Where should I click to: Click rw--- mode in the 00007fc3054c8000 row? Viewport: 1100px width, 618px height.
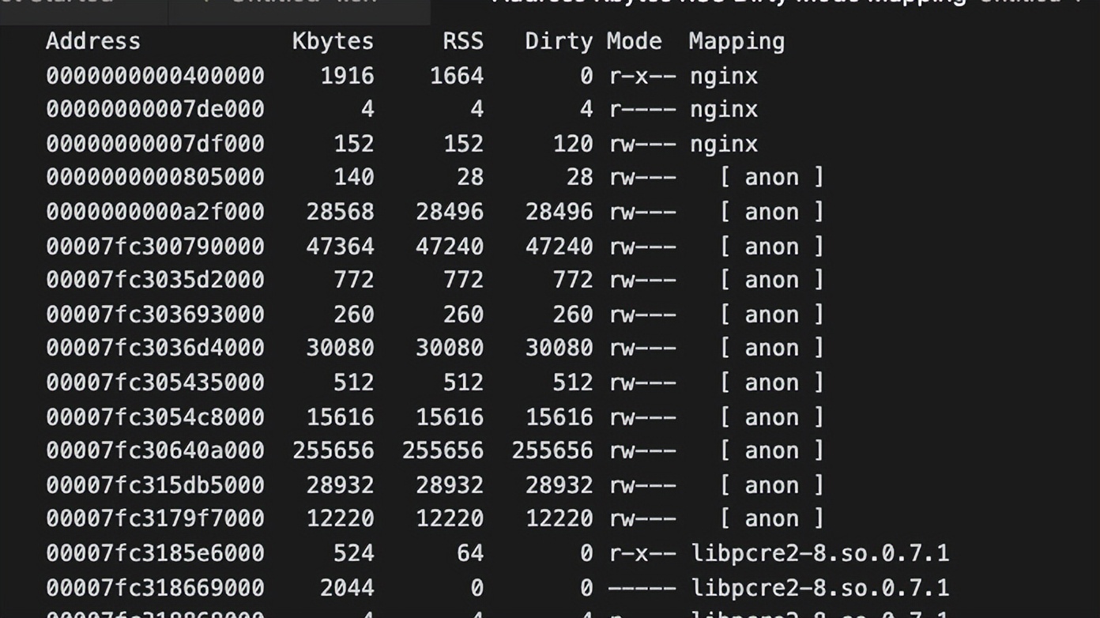(x=642, y=417)
